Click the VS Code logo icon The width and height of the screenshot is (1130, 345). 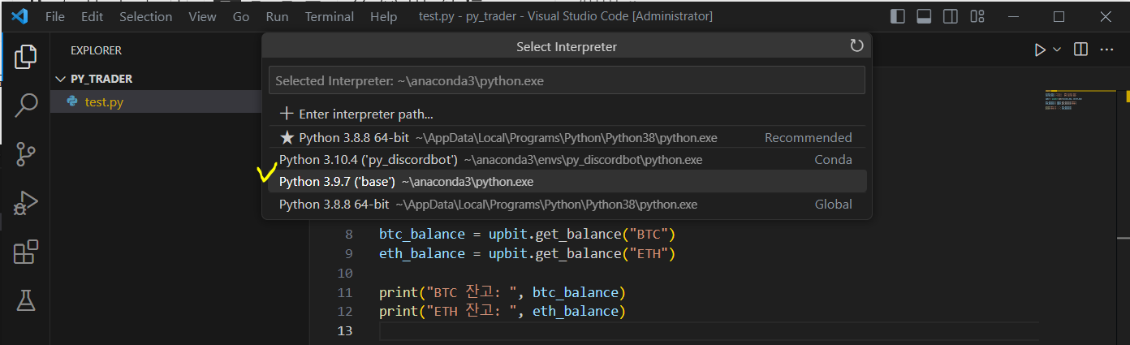coord(19,16)
